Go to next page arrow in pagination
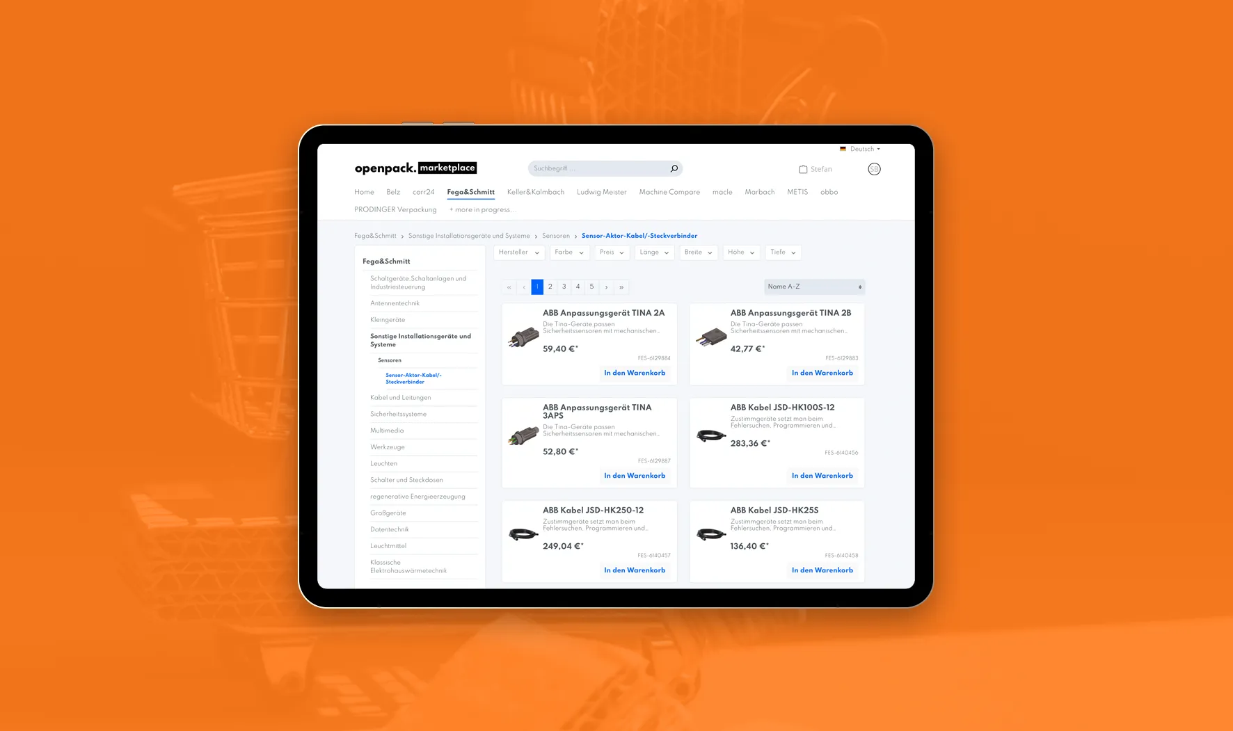The height and width of the screenshot is (731, 1233). pos(607,287)
